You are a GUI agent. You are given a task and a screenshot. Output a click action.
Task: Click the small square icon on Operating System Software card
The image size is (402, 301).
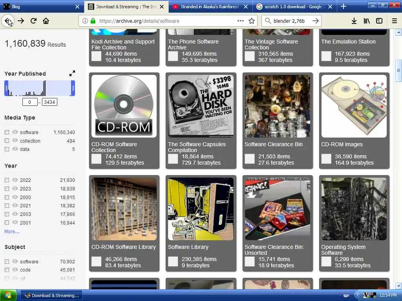(326, 261)
